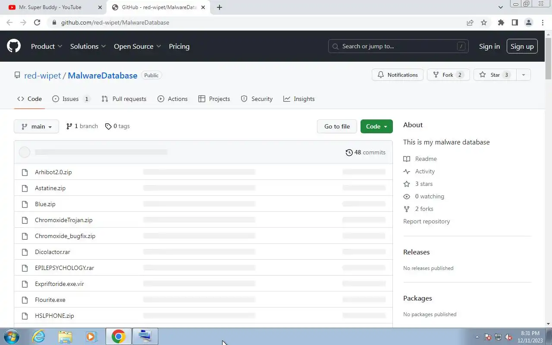Open the MalwareDatabase repository link
The height and width of the screenshot is (345, 552).
[x=103, y=75]
